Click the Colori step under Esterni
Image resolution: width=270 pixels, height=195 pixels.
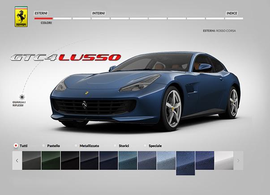47,22
